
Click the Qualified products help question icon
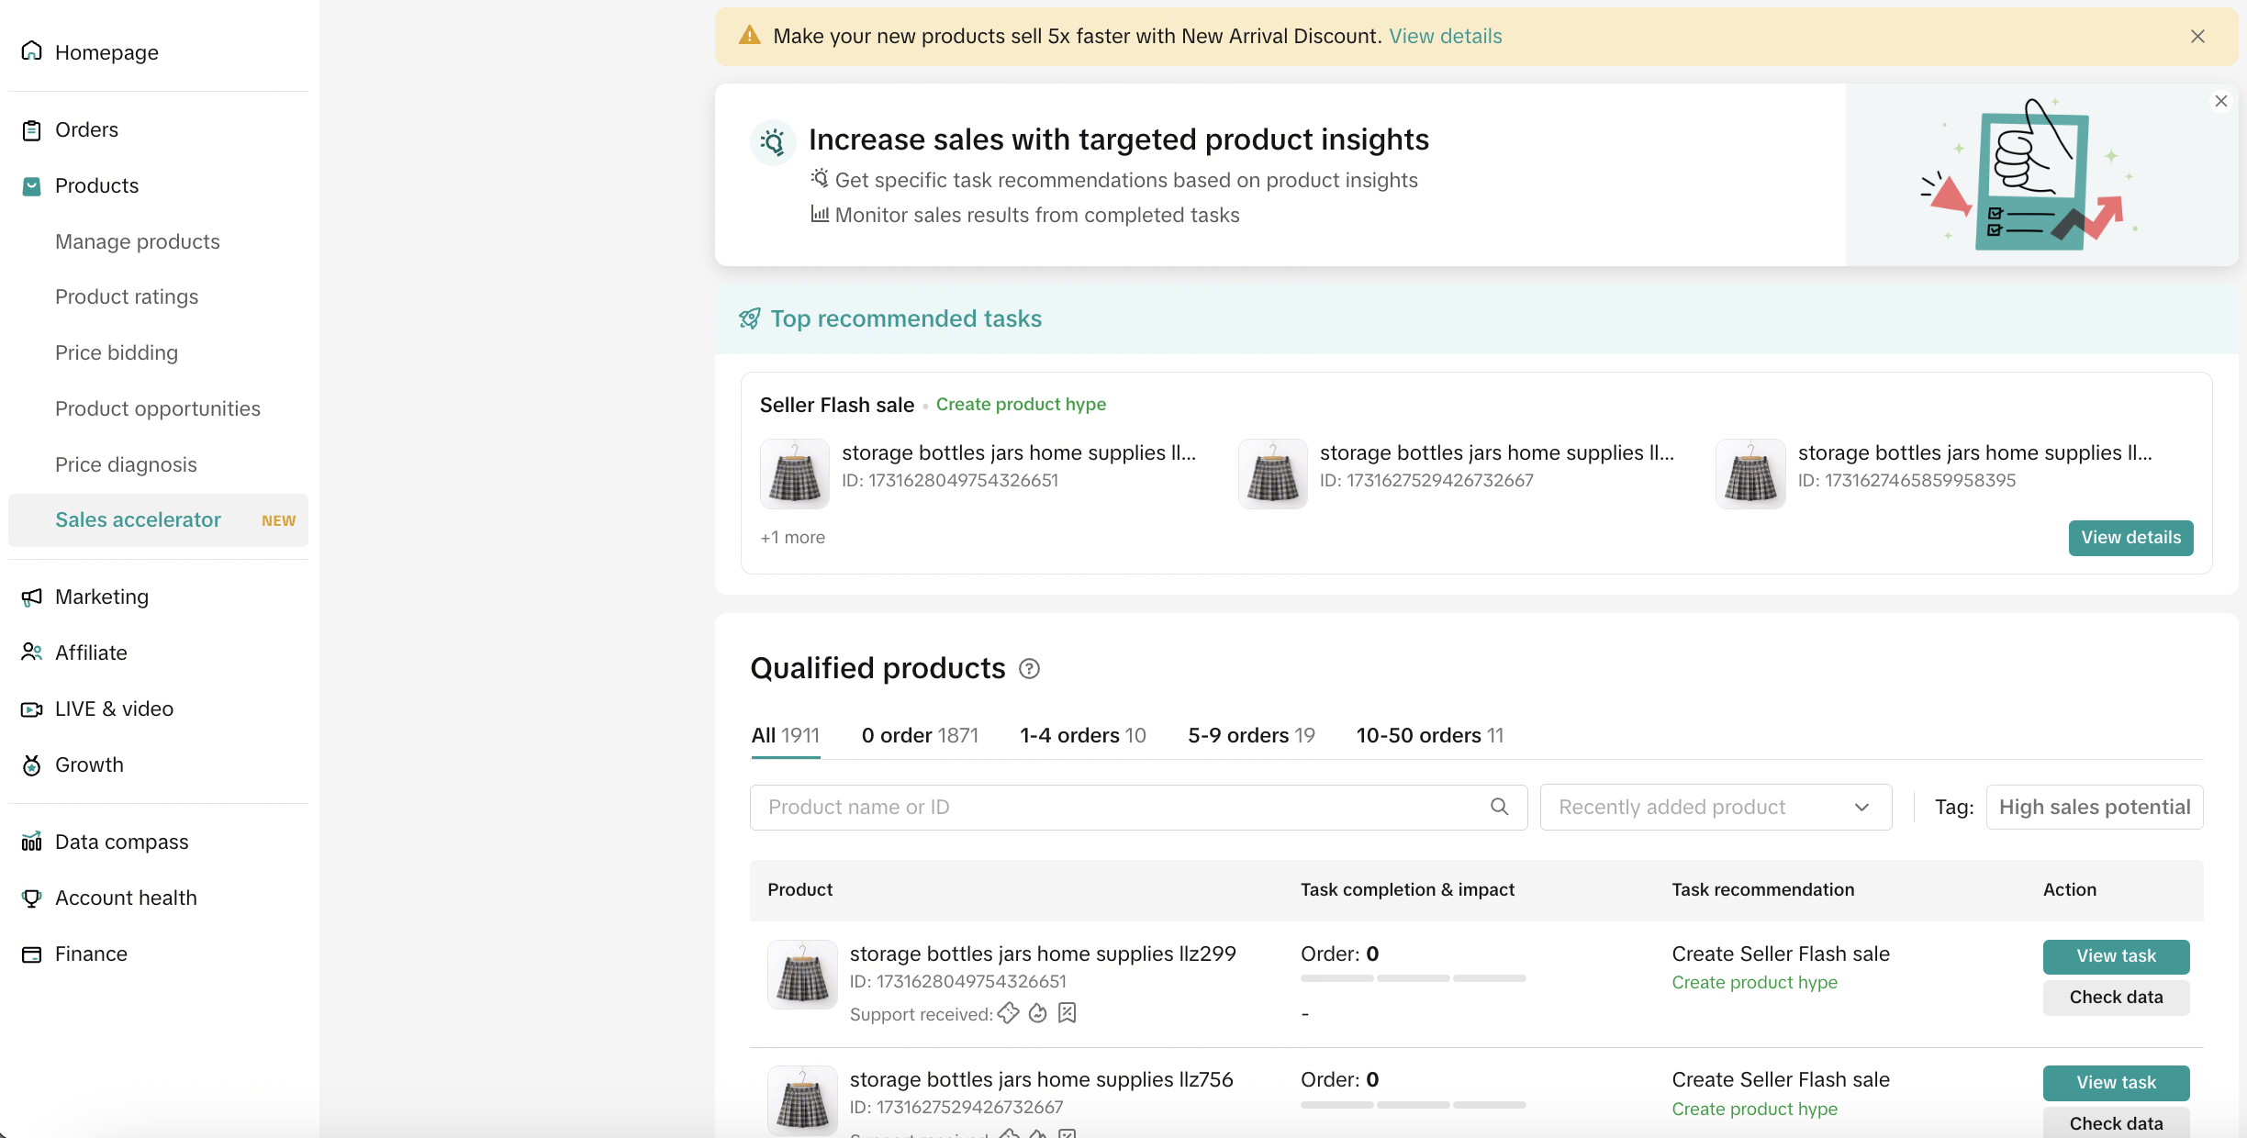pos(1030,669)
